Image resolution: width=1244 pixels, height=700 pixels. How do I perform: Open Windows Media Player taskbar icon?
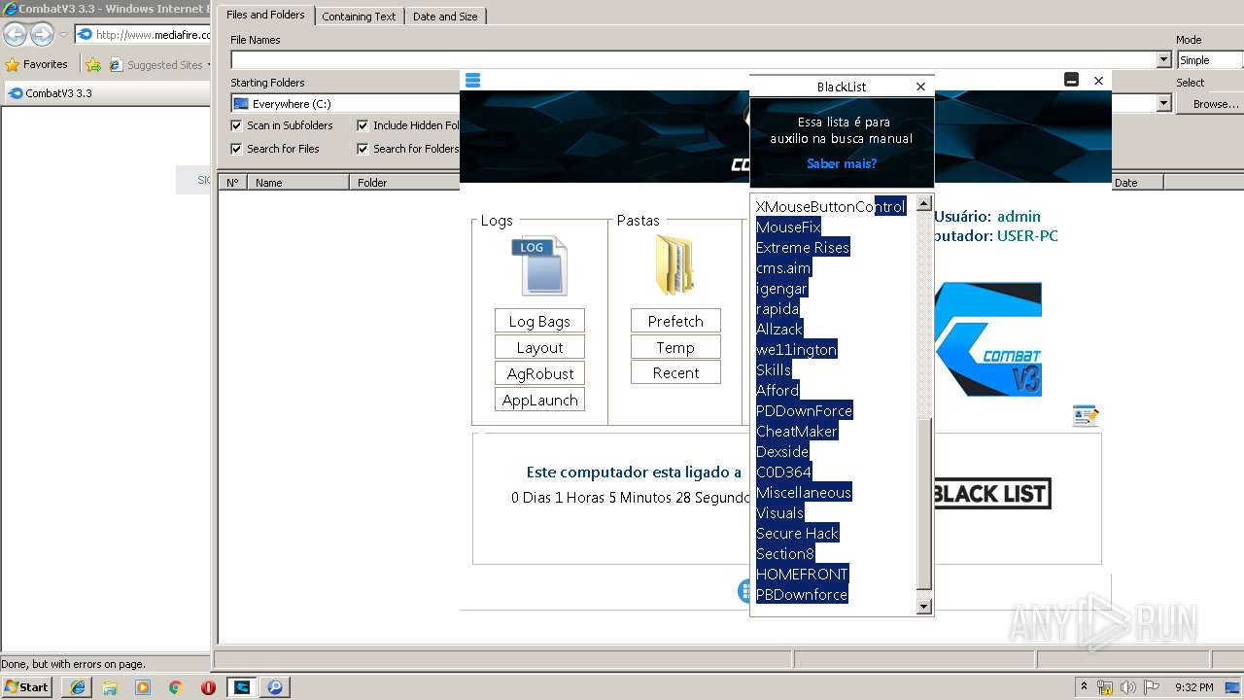[143, 687]
